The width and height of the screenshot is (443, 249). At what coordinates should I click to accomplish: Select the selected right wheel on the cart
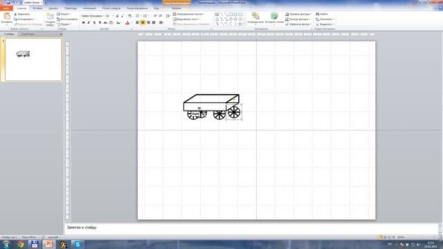click(x=234, y=112)
